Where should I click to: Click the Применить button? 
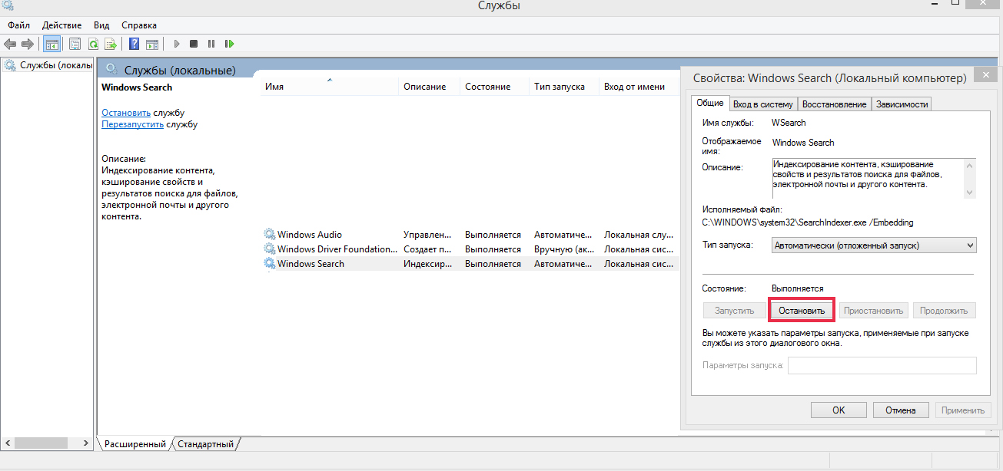(x=963, y=410)
